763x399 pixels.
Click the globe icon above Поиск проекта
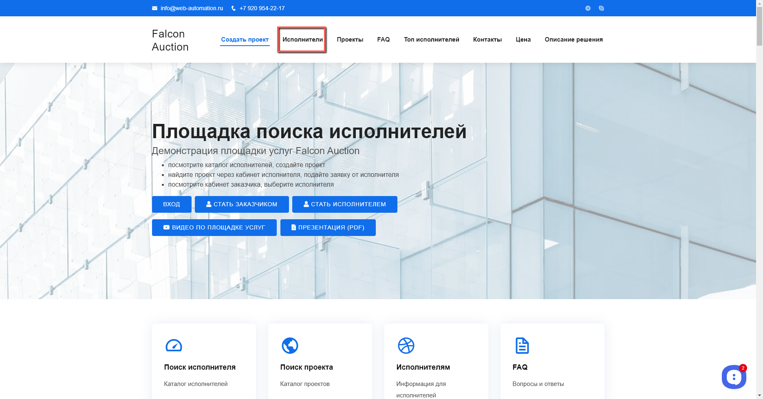point(290,346)
